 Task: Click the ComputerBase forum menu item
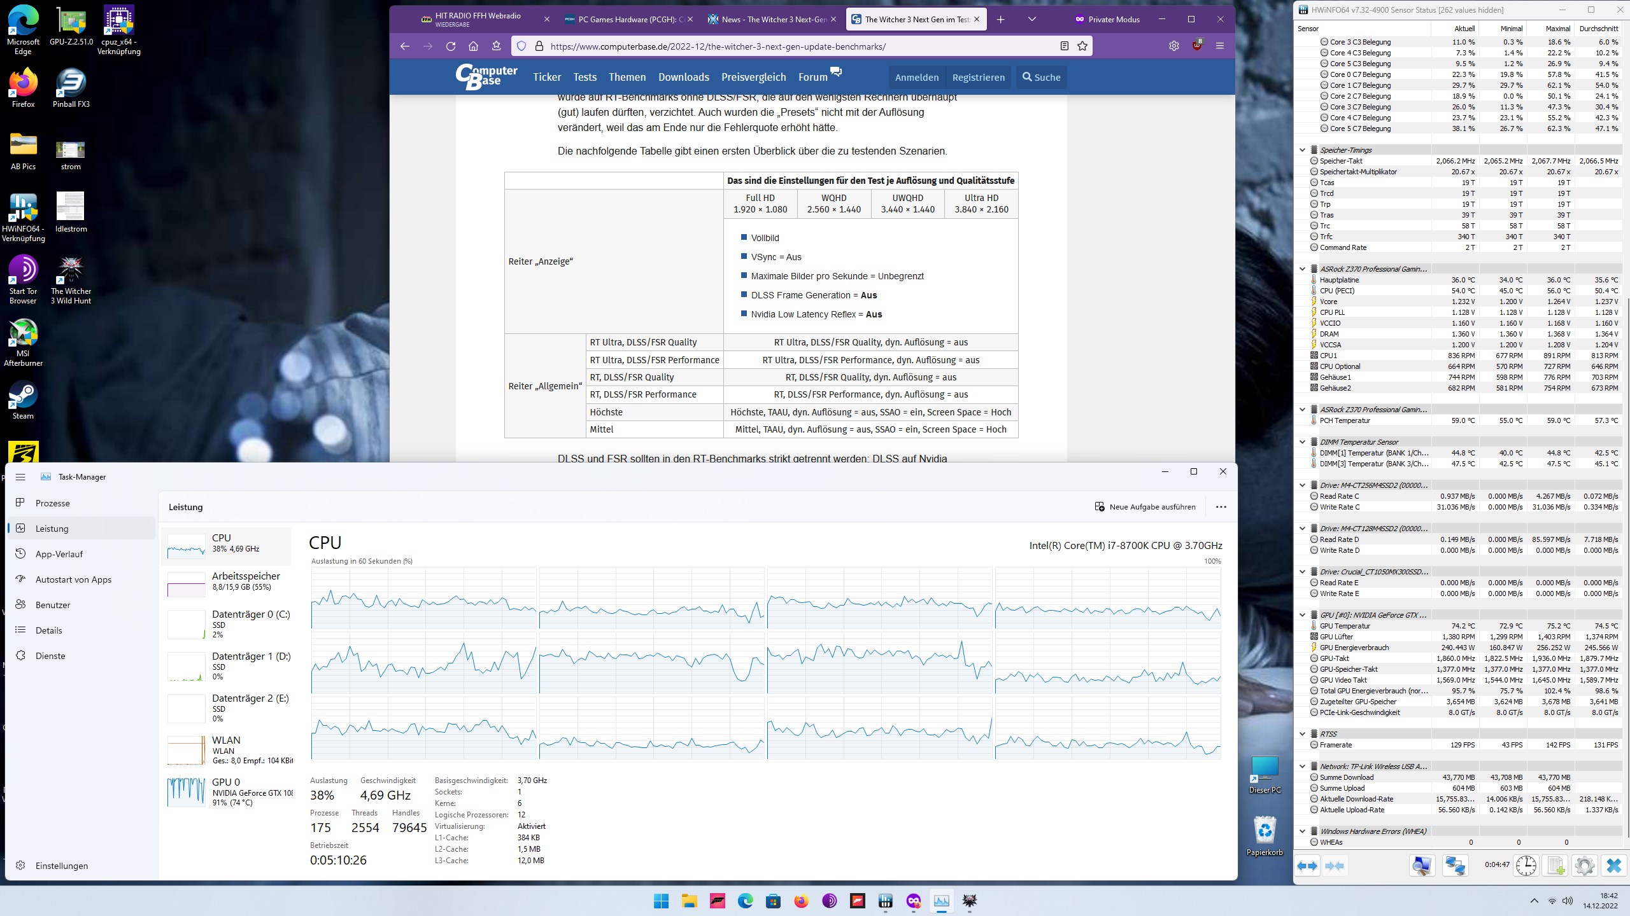[x=812, y=76]
